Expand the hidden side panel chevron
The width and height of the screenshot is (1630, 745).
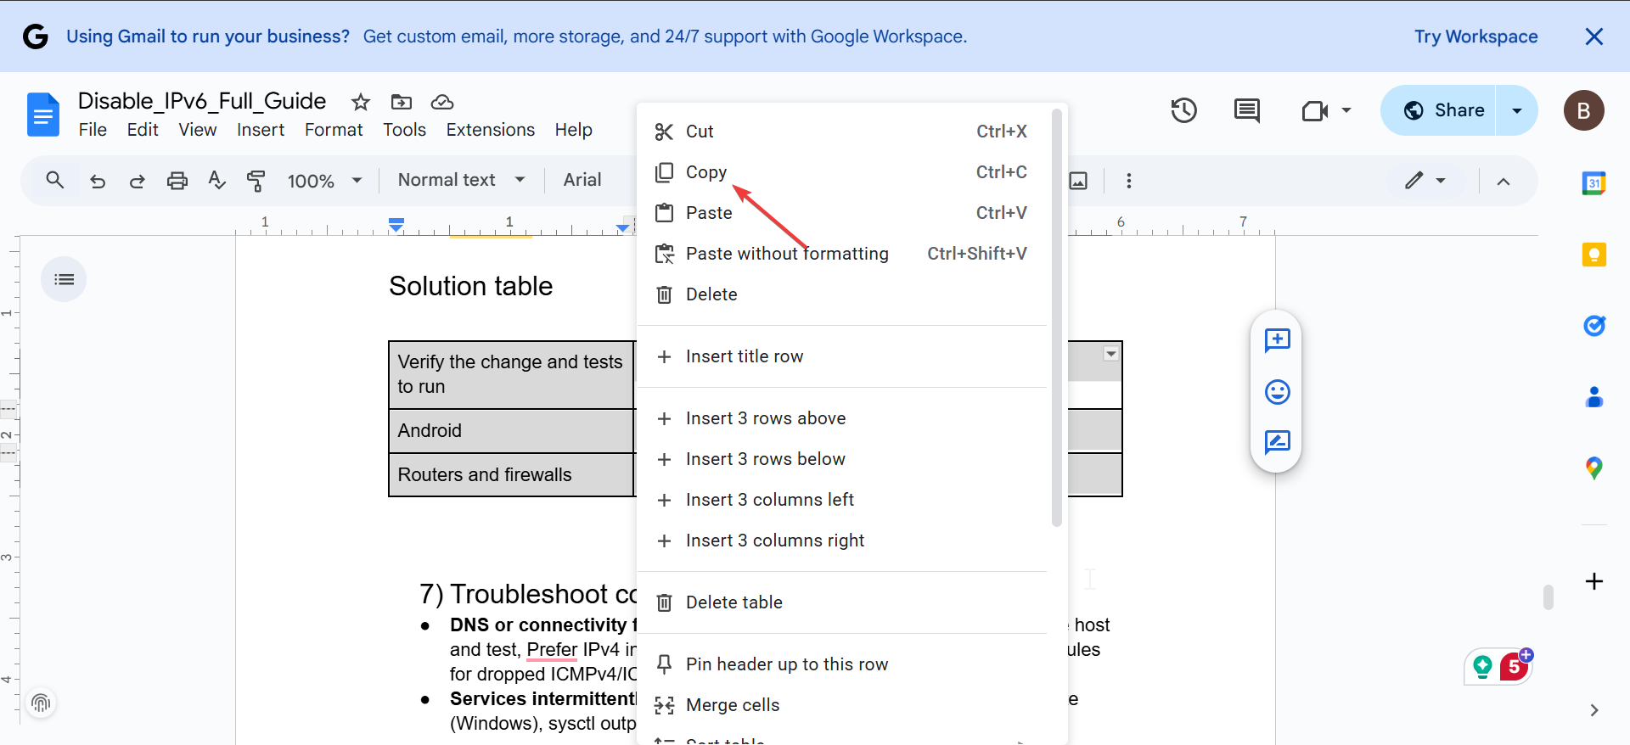[1593, 710]
